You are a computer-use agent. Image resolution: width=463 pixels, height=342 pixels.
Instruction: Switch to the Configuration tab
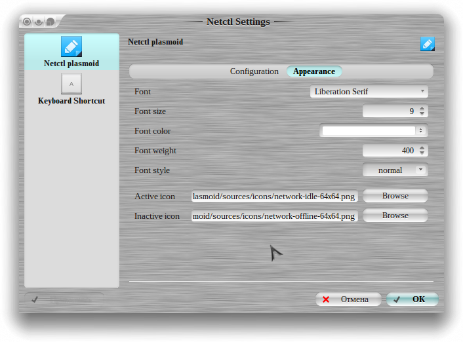254,71
